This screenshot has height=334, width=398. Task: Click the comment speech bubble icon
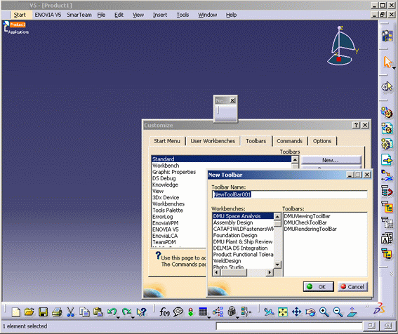178,312
